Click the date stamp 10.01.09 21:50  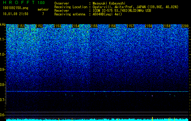coord(15,14)
